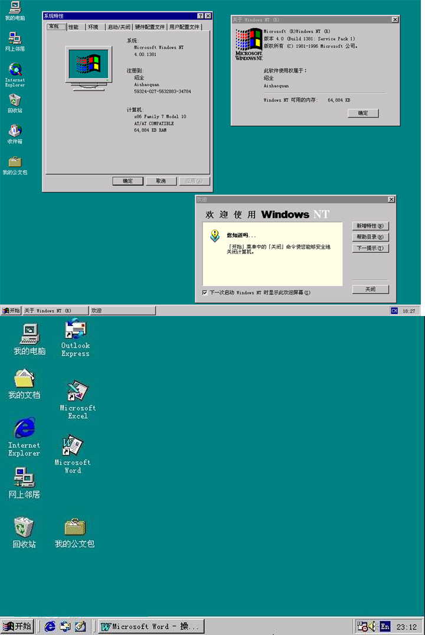Click the Windows NT logo in the about dialog
Image resolution: width=425 pixels, height=635 pixels.
point(249,44)
